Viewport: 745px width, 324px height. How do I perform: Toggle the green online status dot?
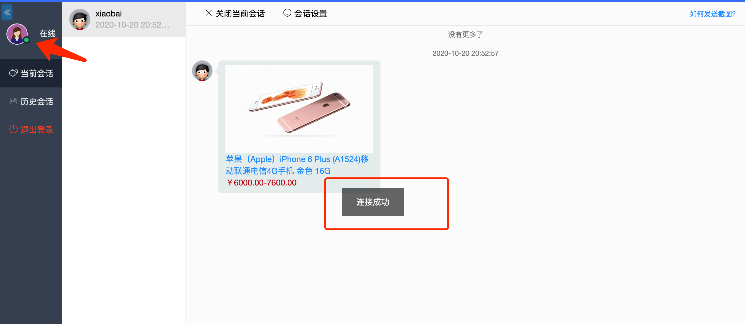pyautogui.click(x=26, y=40)
